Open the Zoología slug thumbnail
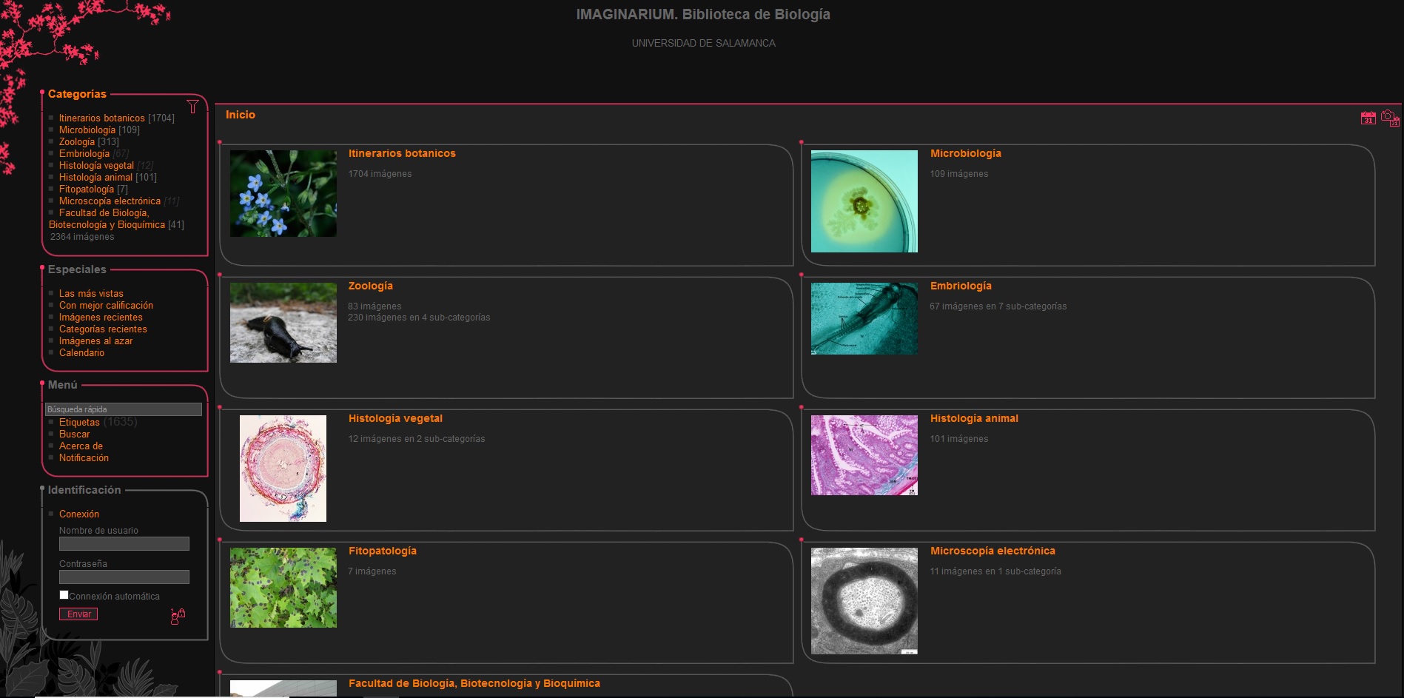 click(x=283, y=323)
